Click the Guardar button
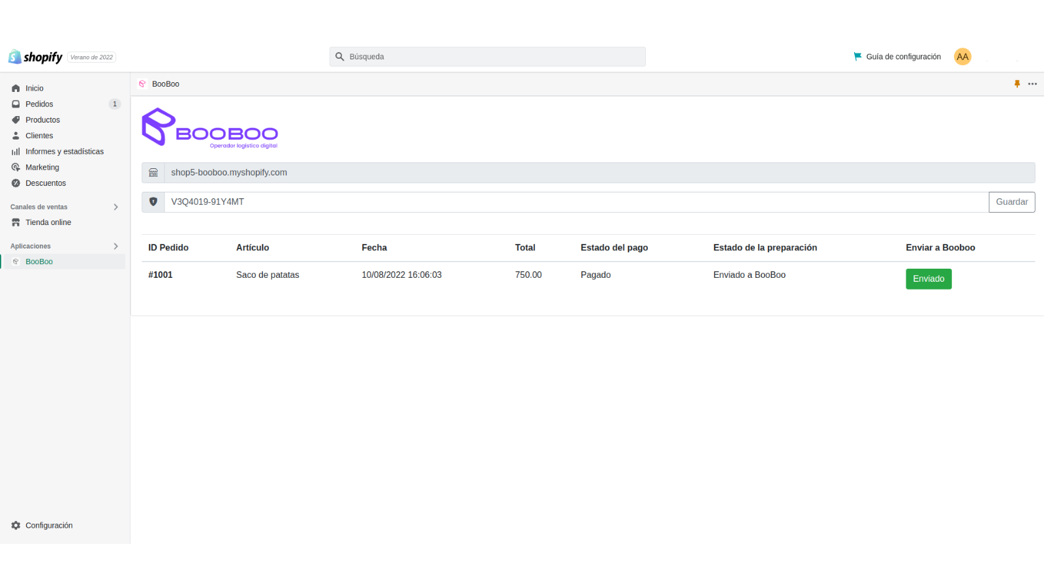This screenshot has width=1044, height=587. [x=1012, y=202]
